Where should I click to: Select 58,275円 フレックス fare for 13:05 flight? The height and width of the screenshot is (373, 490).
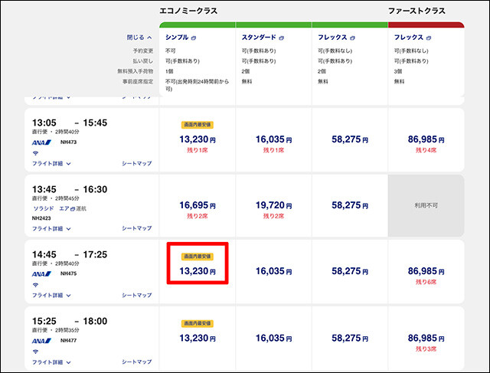(x=350, y=139)
